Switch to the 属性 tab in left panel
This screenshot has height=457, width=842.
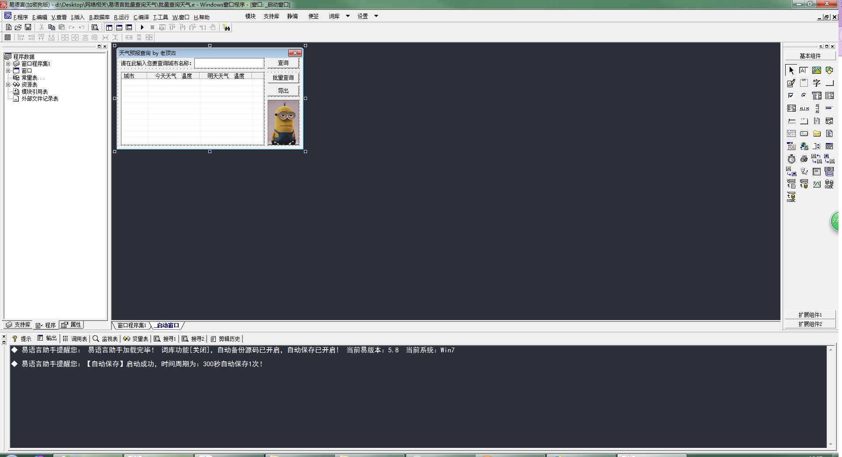tap(72, 325)
